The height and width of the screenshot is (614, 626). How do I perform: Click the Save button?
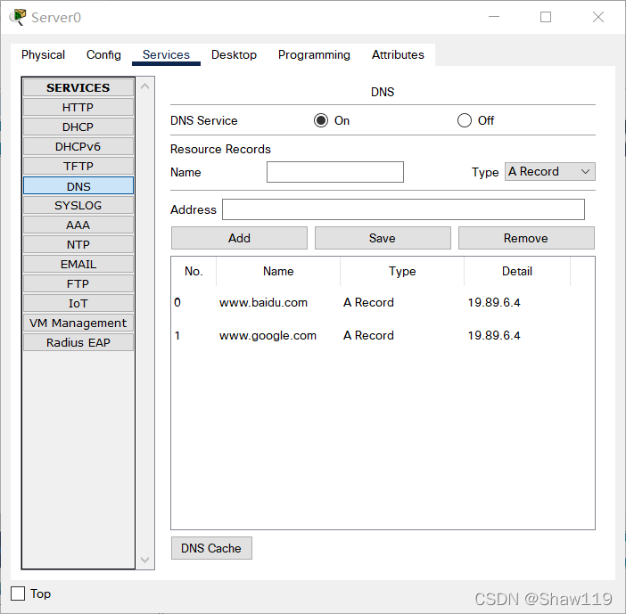click(x=382, y=238)
